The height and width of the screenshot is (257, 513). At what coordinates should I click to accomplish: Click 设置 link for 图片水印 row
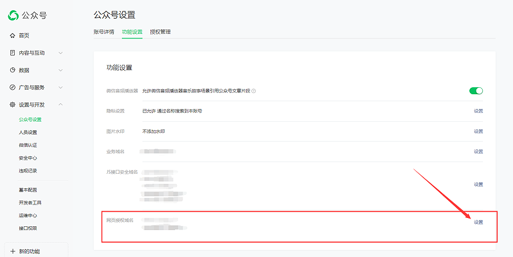(x=478, y=131)
